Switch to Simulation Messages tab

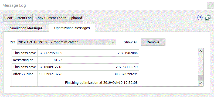(x=26, y=28)
